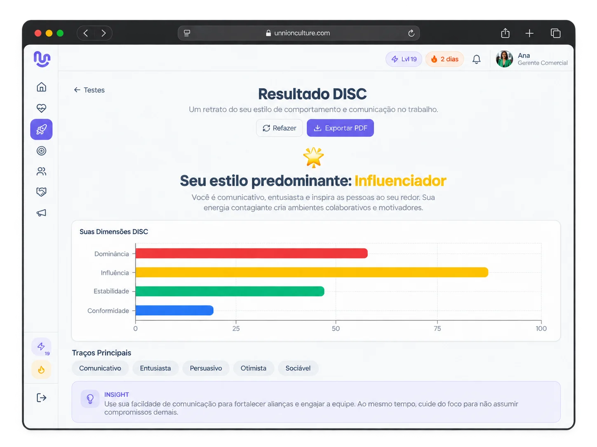Click the logout icon in sidebar

41,398
